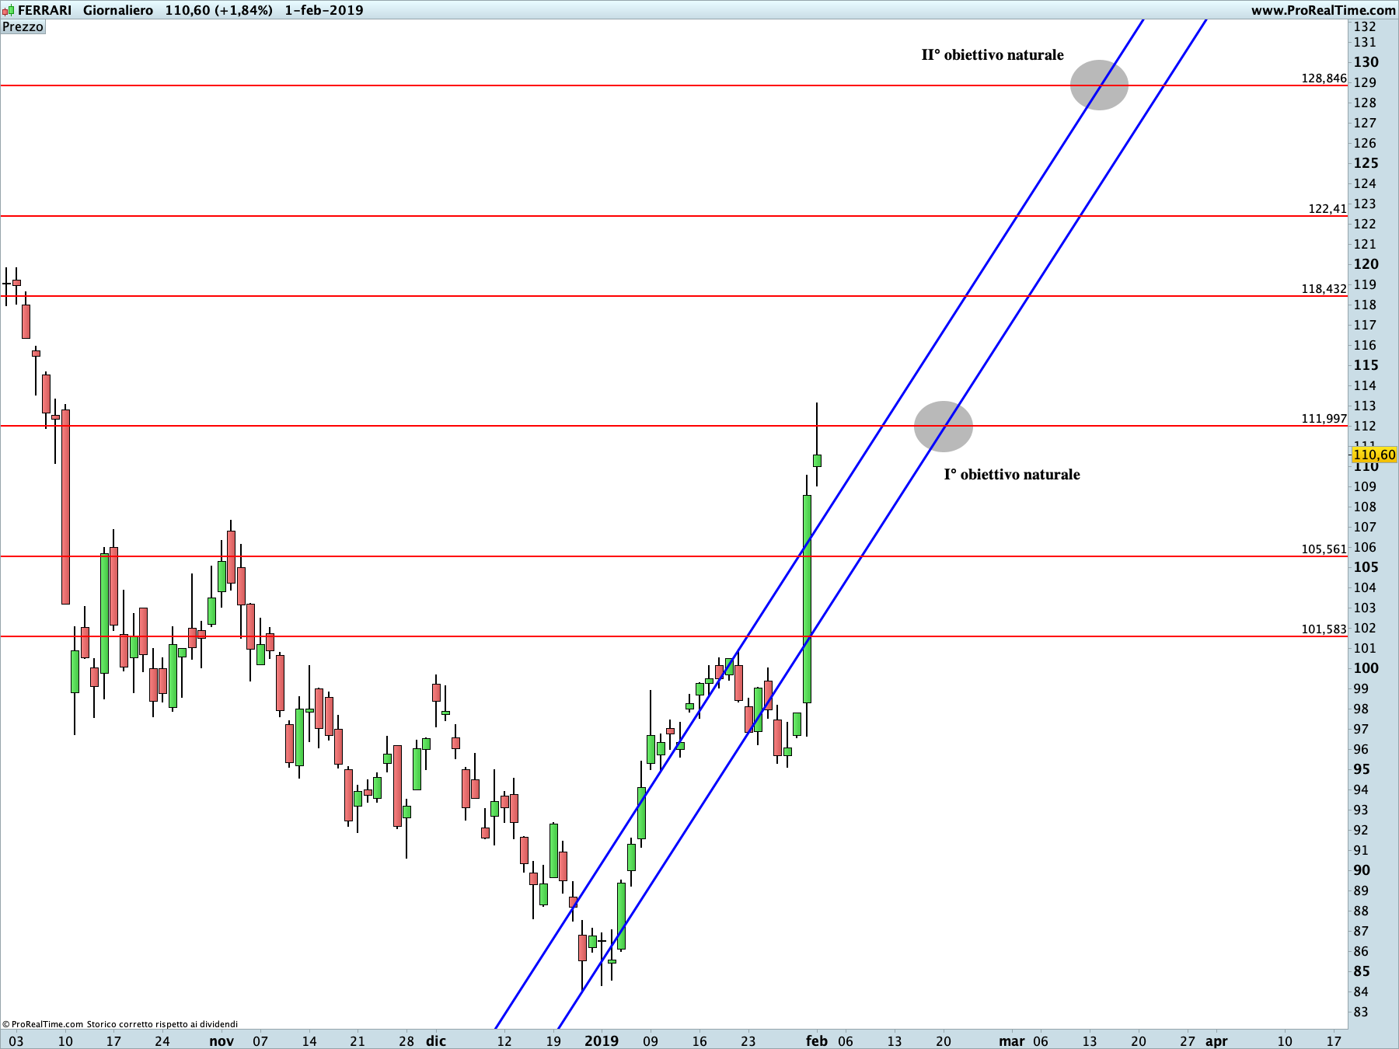Viewport: 1399px width, 1049px height.
Task: Click the 120 tick on price axis
Action: [1366, 264]
